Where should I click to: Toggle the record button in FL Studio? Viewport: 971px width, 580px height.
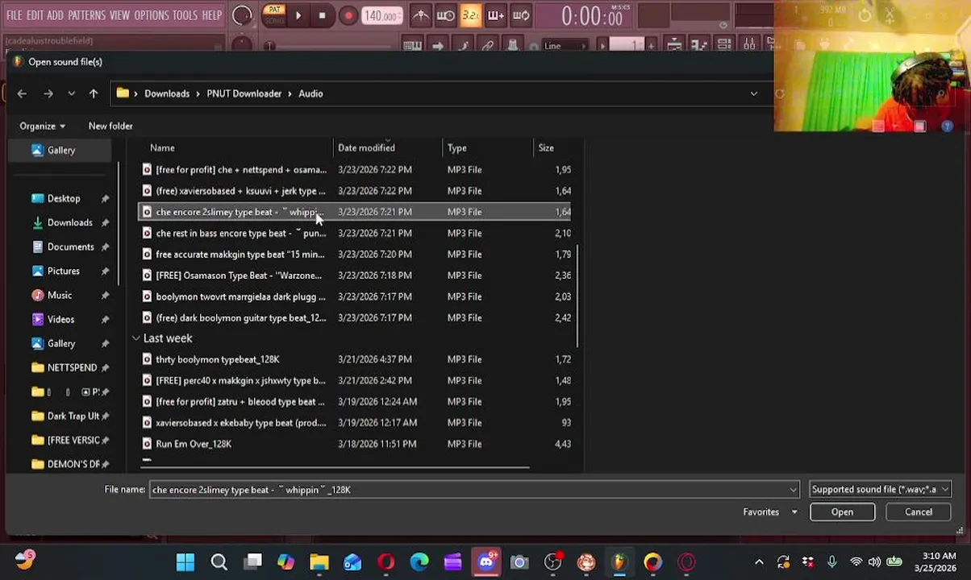click(x=348, y=15)
